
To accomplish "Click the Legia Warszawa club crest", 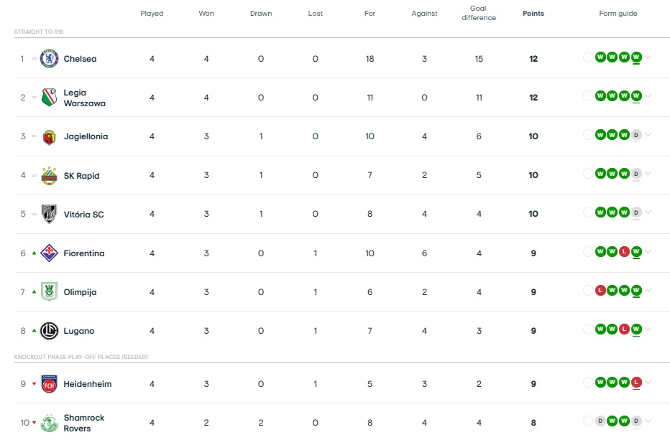I will tap(49, 98).
